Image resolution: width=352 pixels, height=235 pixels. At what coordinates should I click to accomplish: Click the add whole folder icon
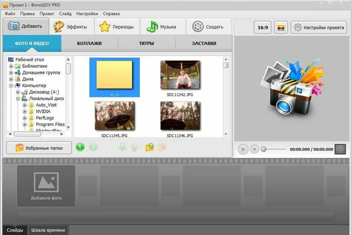click(150, 147)
